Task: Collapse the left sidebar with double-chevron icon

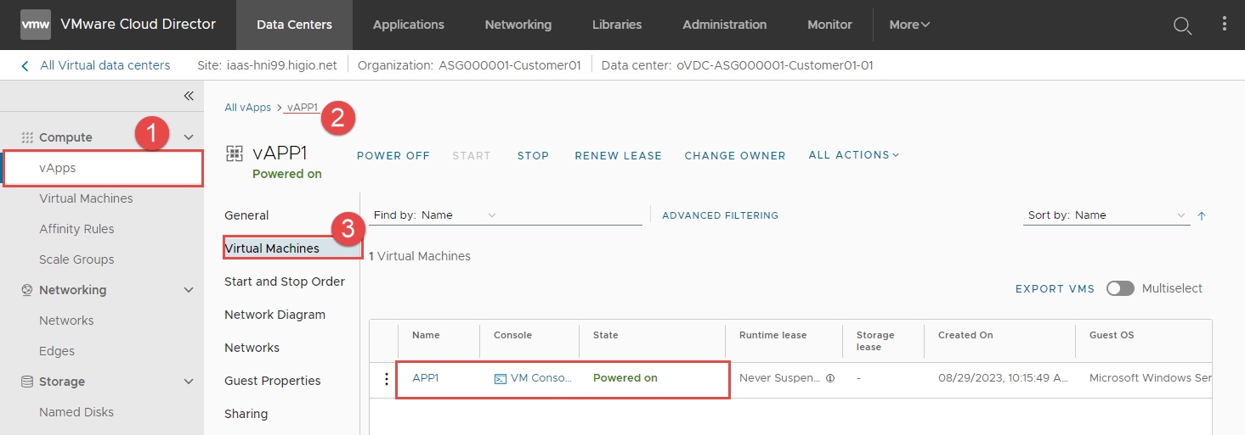Action: point(189,96)
